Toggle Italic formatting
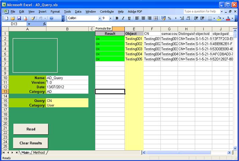Screen dimensions: 239x161 tap(123, 18)
